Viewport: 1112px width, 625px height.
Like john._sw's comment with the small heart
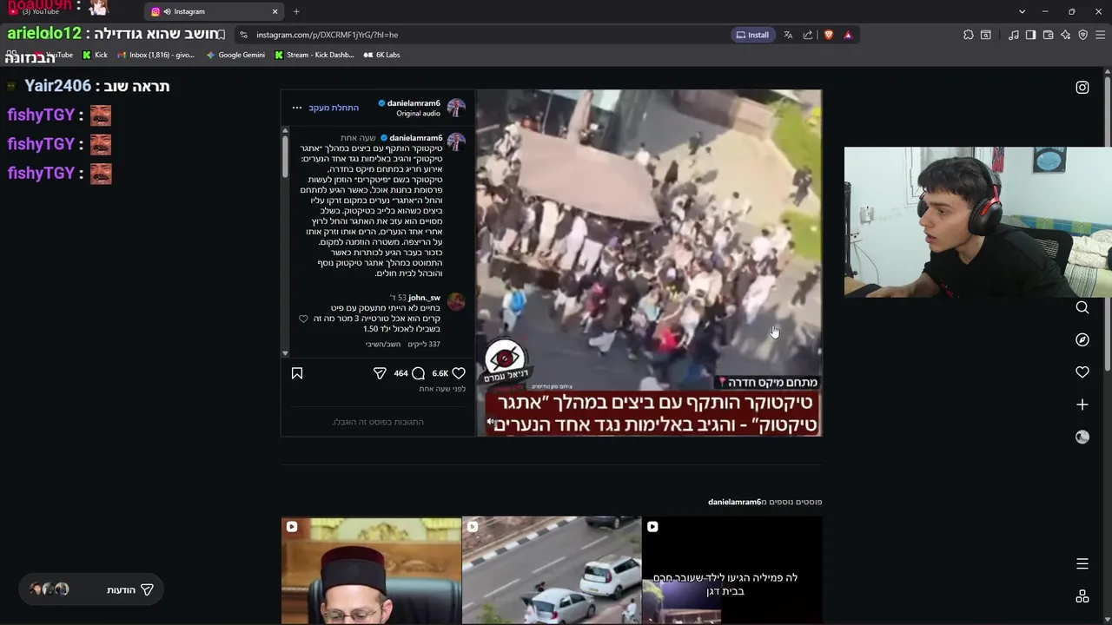[x=303, y=319]
